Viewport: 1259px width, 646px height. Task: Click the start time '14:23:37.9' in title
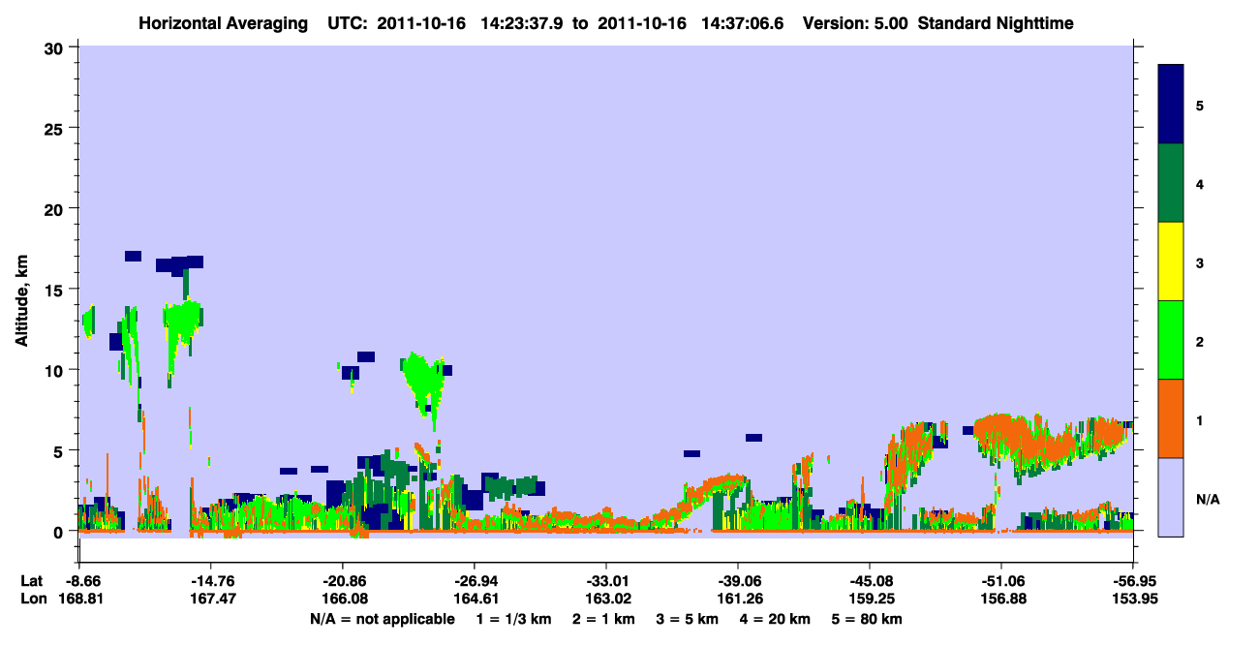point(524,22)
